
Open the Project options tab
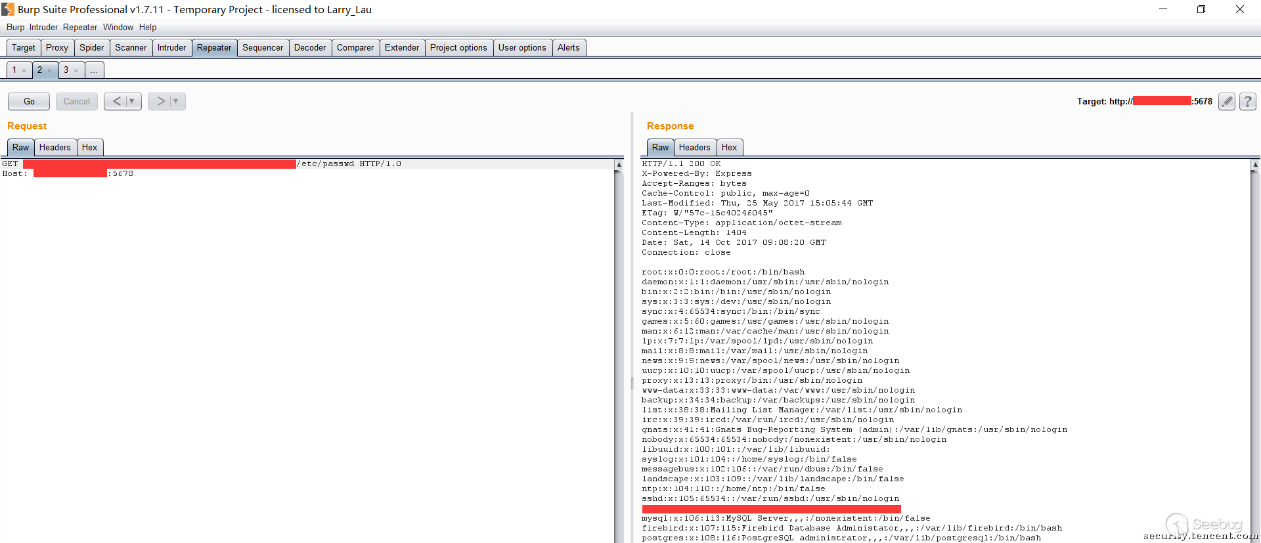tap(458, 47)
